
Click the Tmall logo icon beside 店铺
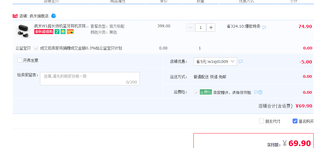pyautogui.click(x=15, y=16)
